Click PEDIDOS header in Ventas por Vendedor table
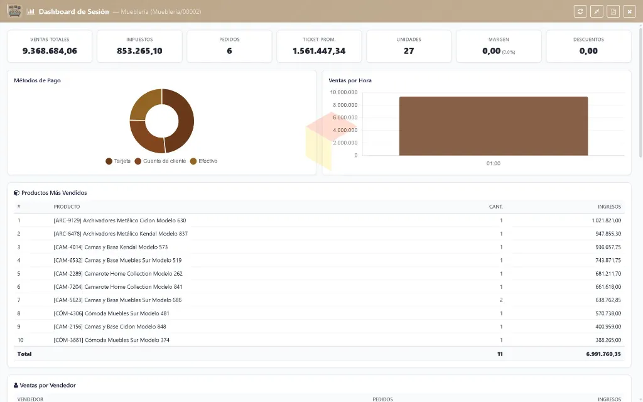This screenshot has width=643, height=402. [x=382, y=399]
